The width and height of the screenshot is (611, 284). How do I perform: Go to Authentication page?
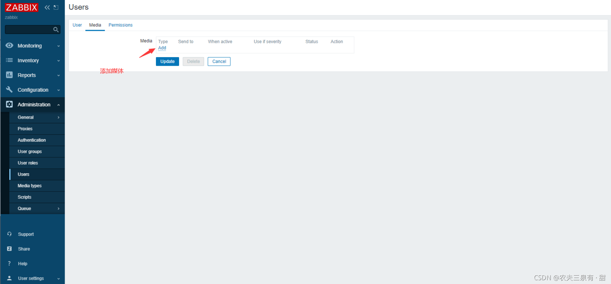pos(37,140)
